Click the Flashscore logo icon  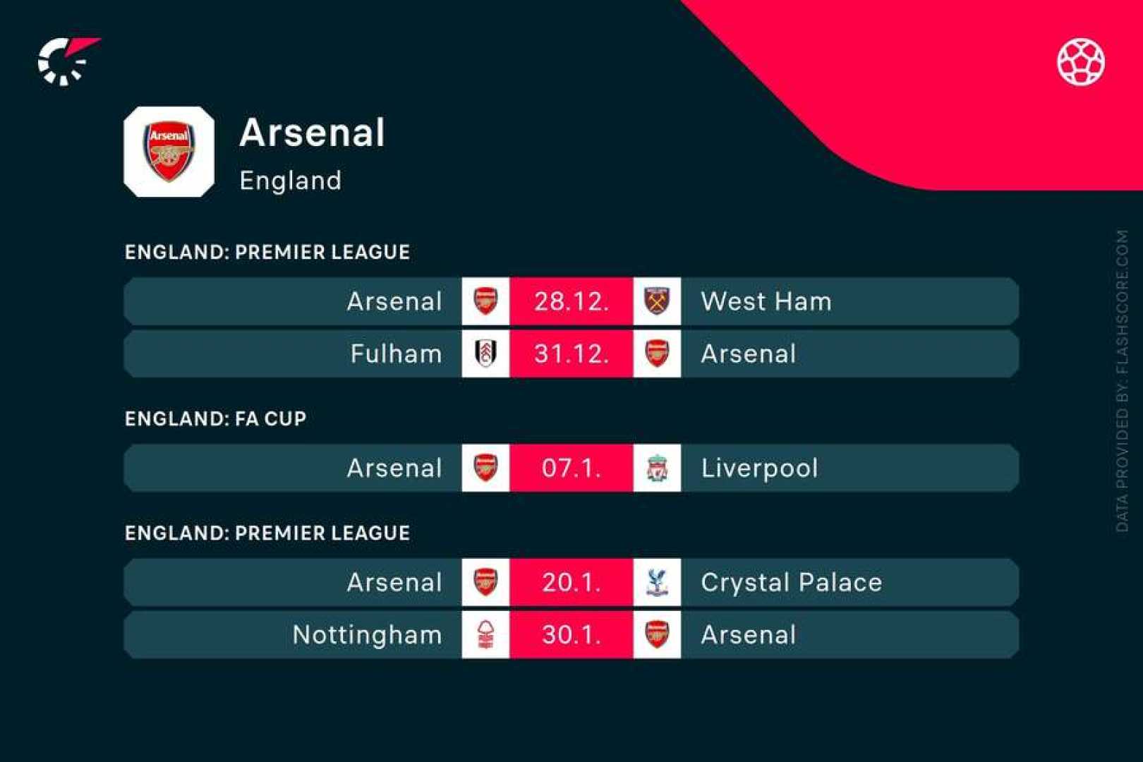point(67,61)
